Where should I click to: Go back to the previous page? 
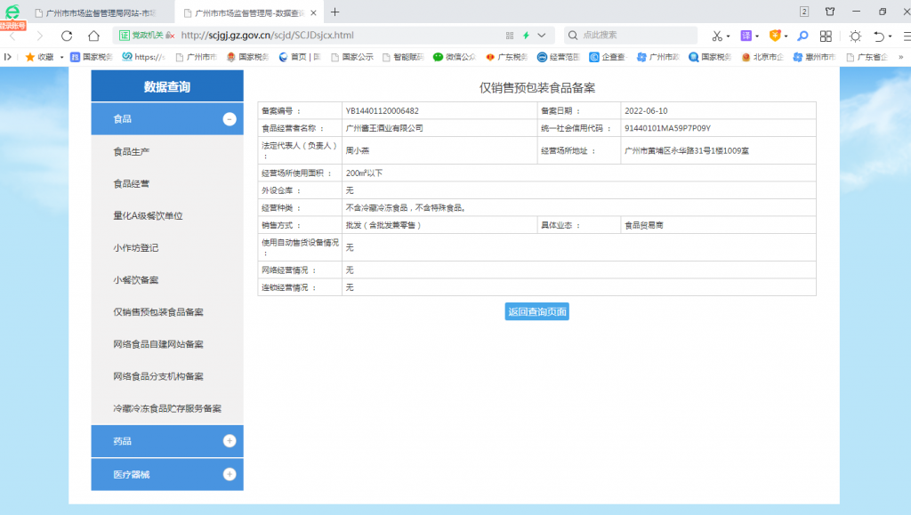coord(12,36)
